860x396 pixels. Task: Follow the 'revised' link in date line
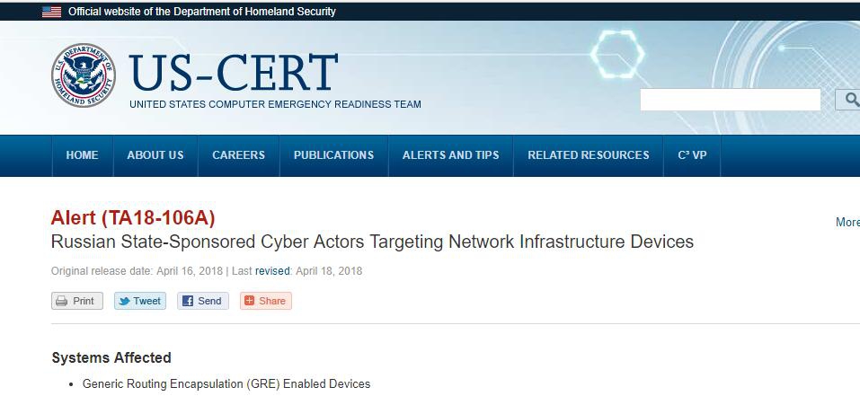pyautogui.click(x=272, y=271)
